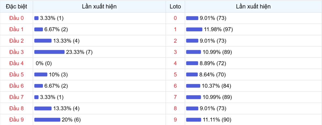The image size is (322, 125).
Task: Click the '13.33% (4)' value for Đầu 2
Action: coord(66,41)
